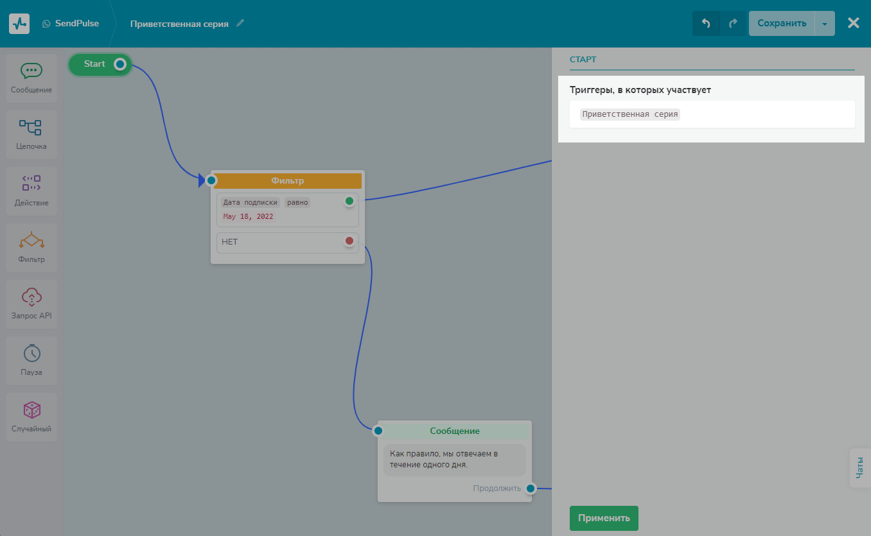The image size is (871, 536).
Task: Click the Start node output connector
Action: tap(120, 64)
